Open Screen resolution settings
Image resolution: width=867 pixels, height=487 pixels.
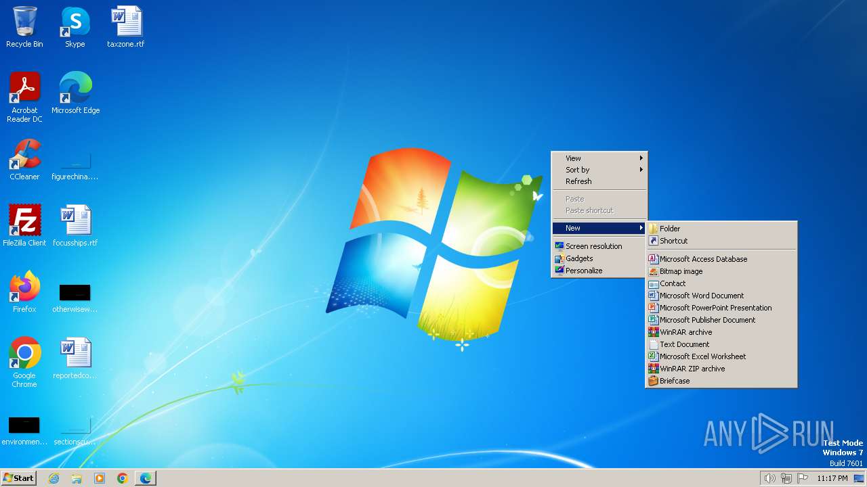click(x=599, y=246)
